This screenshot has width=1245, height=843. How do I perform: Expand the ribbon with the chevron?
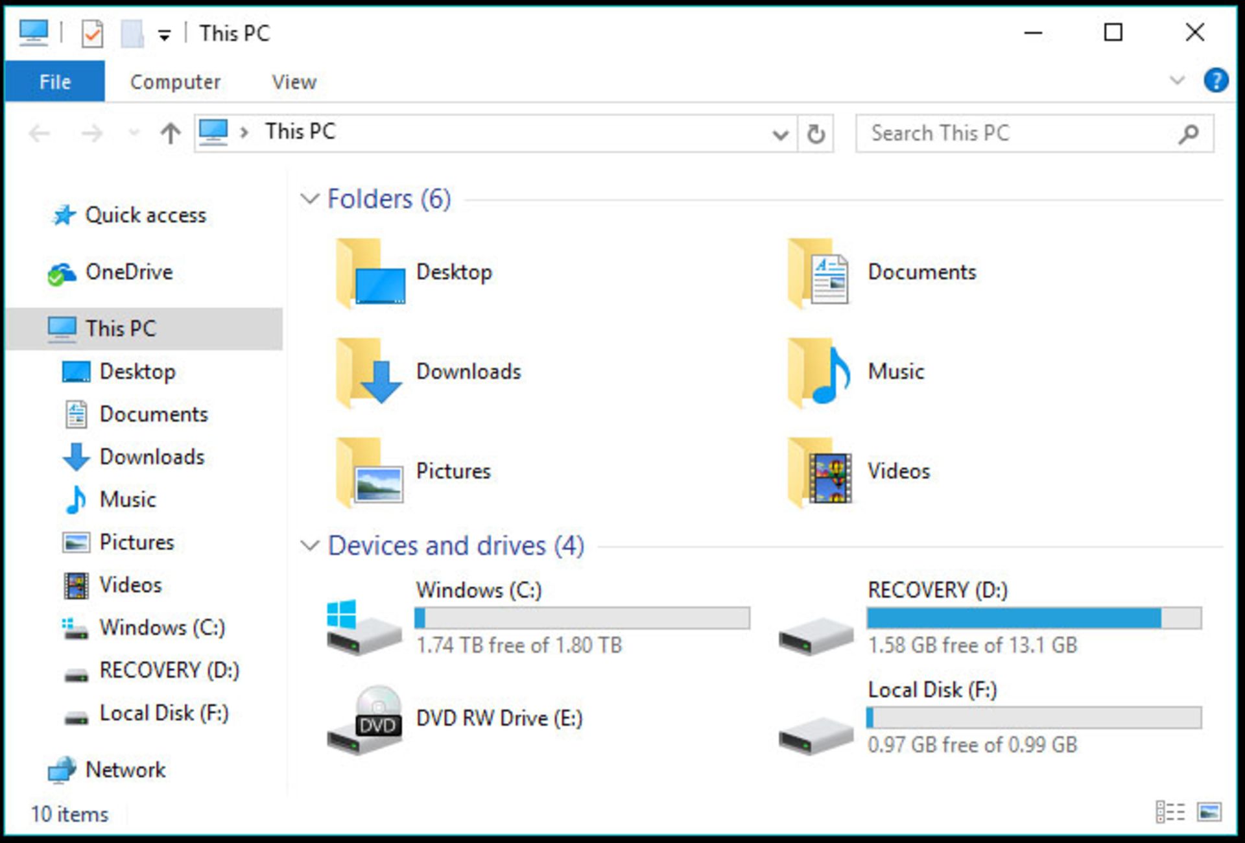(x=1176, y=81)
